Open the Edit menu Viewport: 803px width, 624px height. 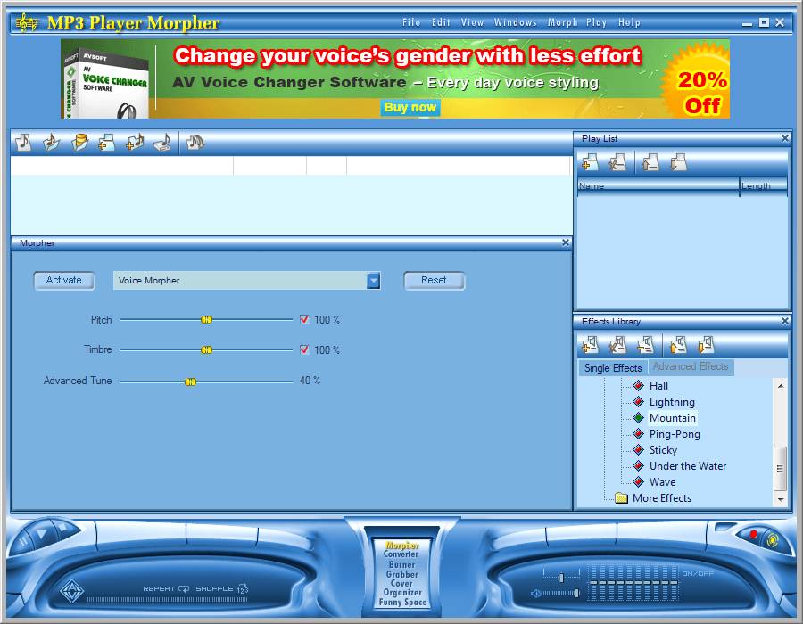[441, 22]
